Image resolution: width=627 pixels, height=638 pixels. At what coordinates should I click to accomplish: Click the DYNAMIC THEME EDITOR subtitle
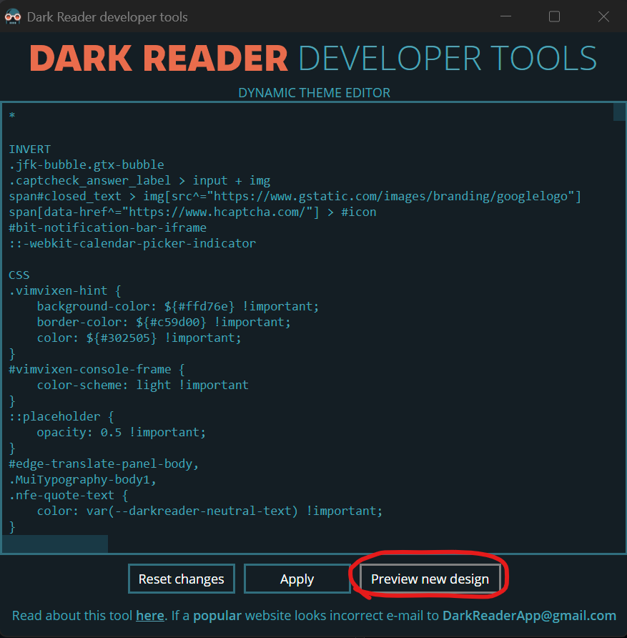pyautogui.click(x=314, y=92)
